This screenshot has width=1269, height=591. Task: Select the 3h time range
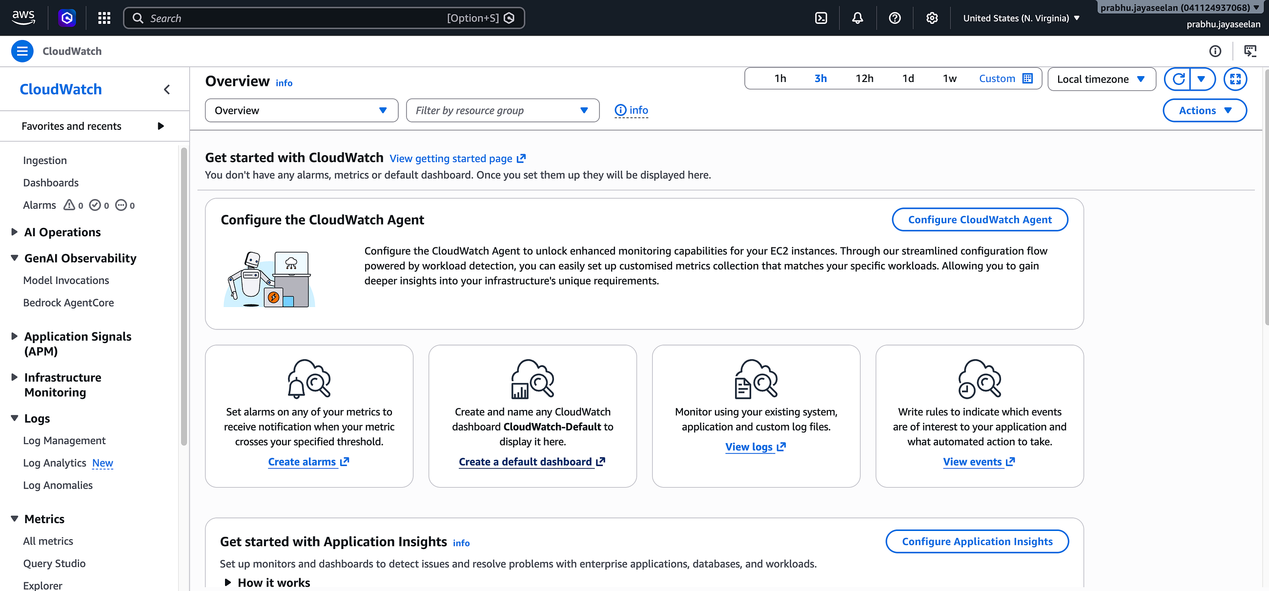(x=820, y=78)
